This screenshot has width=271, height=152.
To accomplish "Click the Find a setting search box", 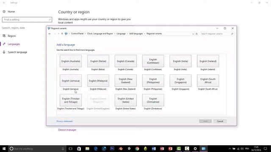I will pyautogui.click(x=27, y=19).
